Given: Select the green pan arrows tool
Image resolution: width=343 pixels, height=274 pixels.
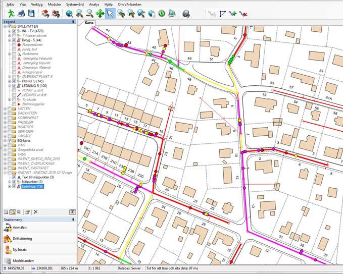Looking at the screenshot, I should click(100, 14).
